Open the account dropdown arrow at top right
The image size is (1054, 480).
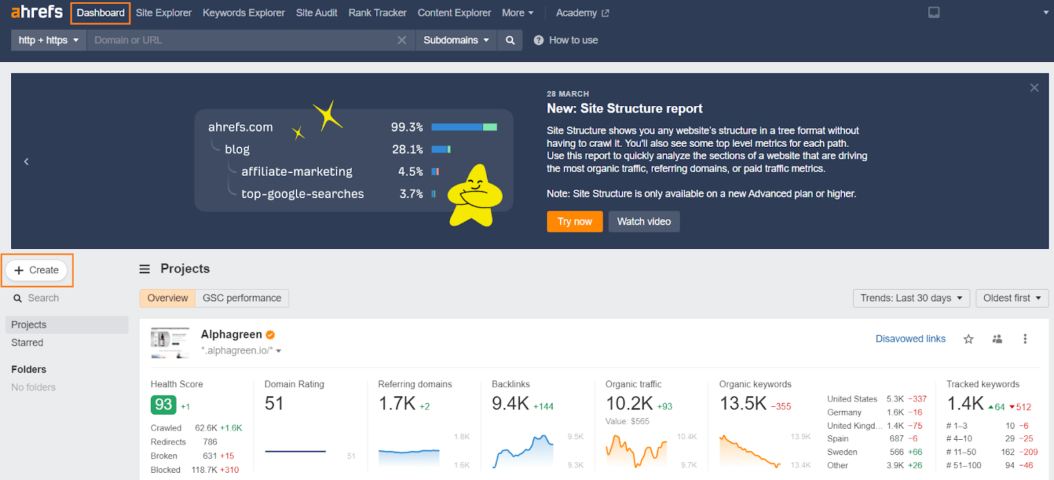coord(1045,13)
